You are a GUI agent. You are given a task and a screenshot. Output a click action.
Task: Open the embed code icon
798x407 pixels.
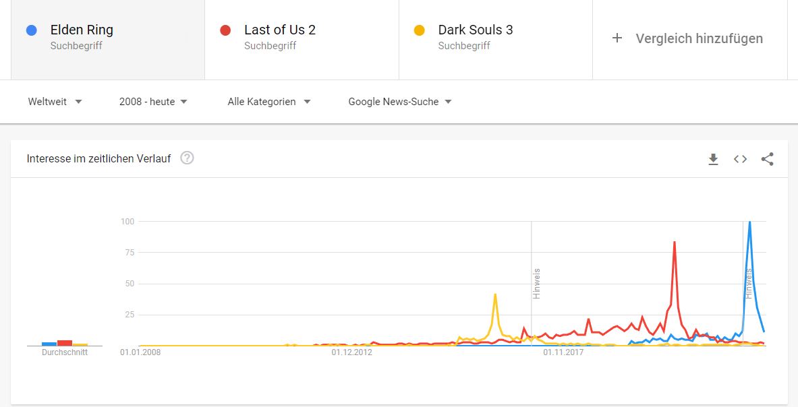point(740,159)
